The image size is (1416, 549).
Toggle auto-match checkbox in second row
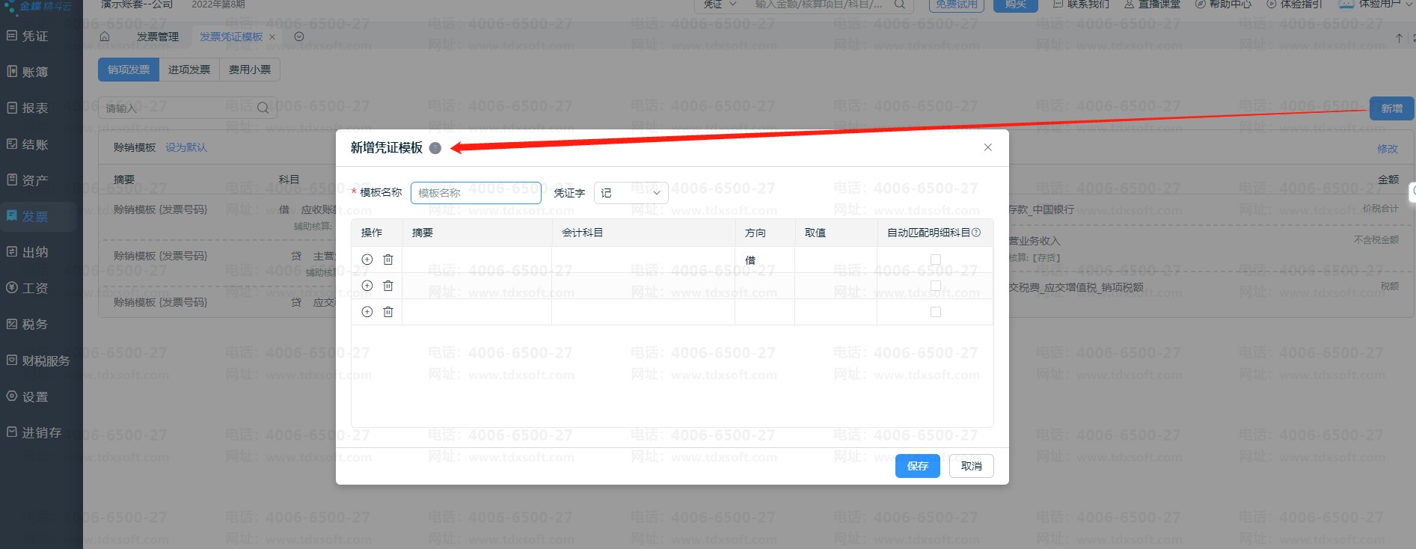[935, 286]
